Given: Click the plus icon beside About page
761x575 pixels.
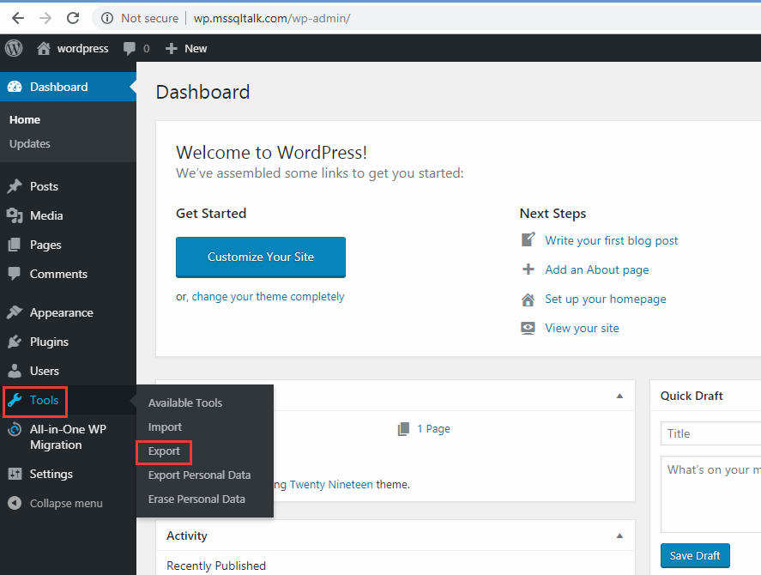Looking at the screenshot, I should click(x=528, y=269).
